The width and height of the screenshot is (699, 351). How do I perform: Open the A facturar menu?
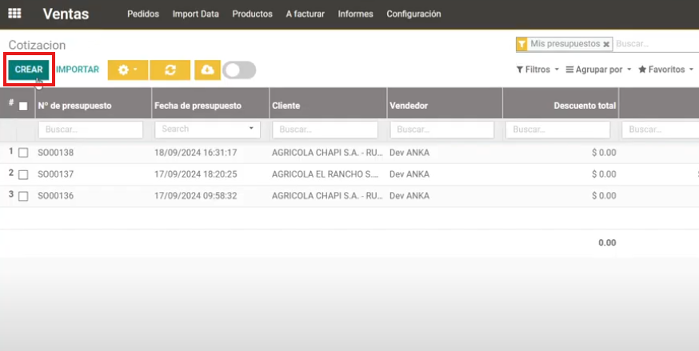click(x=305, y=14)
